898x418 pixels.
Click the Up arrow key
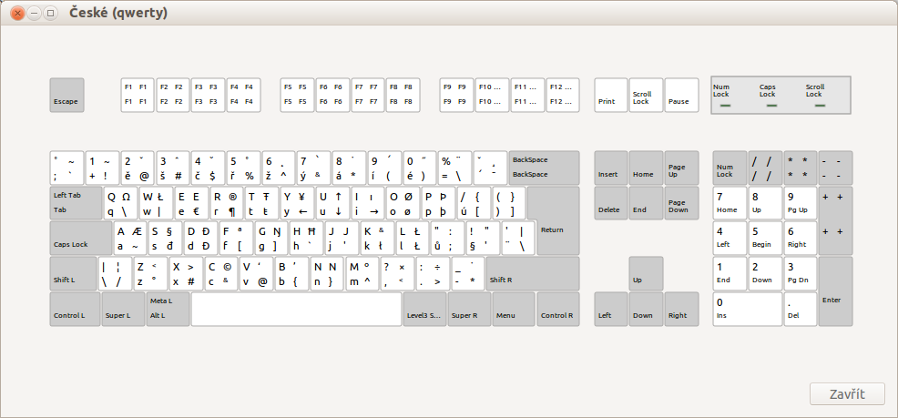(646, 274)
